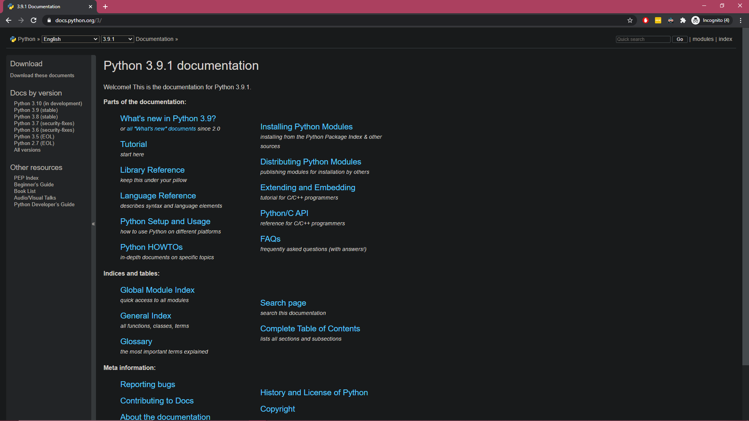
Task: Open the Library Reference link
Action: tap(152, 170)
